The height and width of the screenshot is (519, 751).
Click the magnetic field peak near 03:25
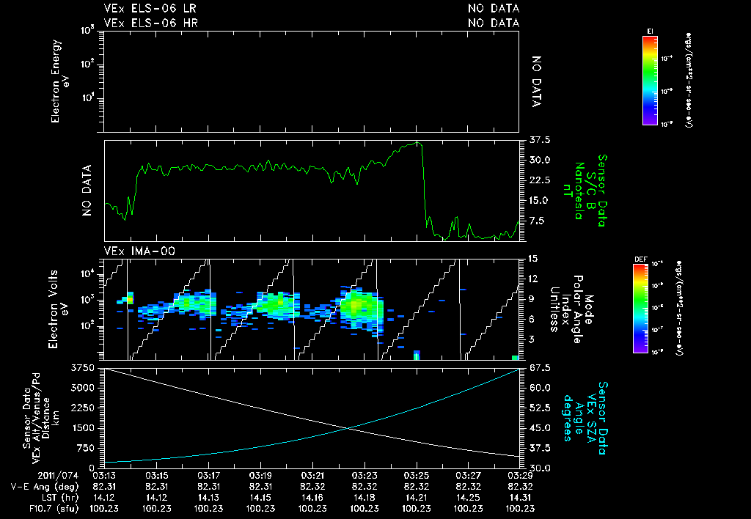click(417, 143)
